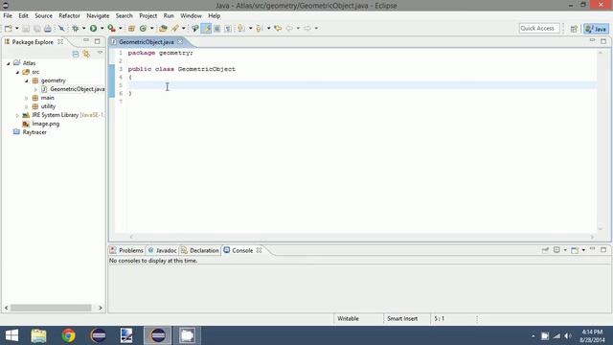Open the Navigate menu
Screen dimensions: 613x345
[98, 15]
